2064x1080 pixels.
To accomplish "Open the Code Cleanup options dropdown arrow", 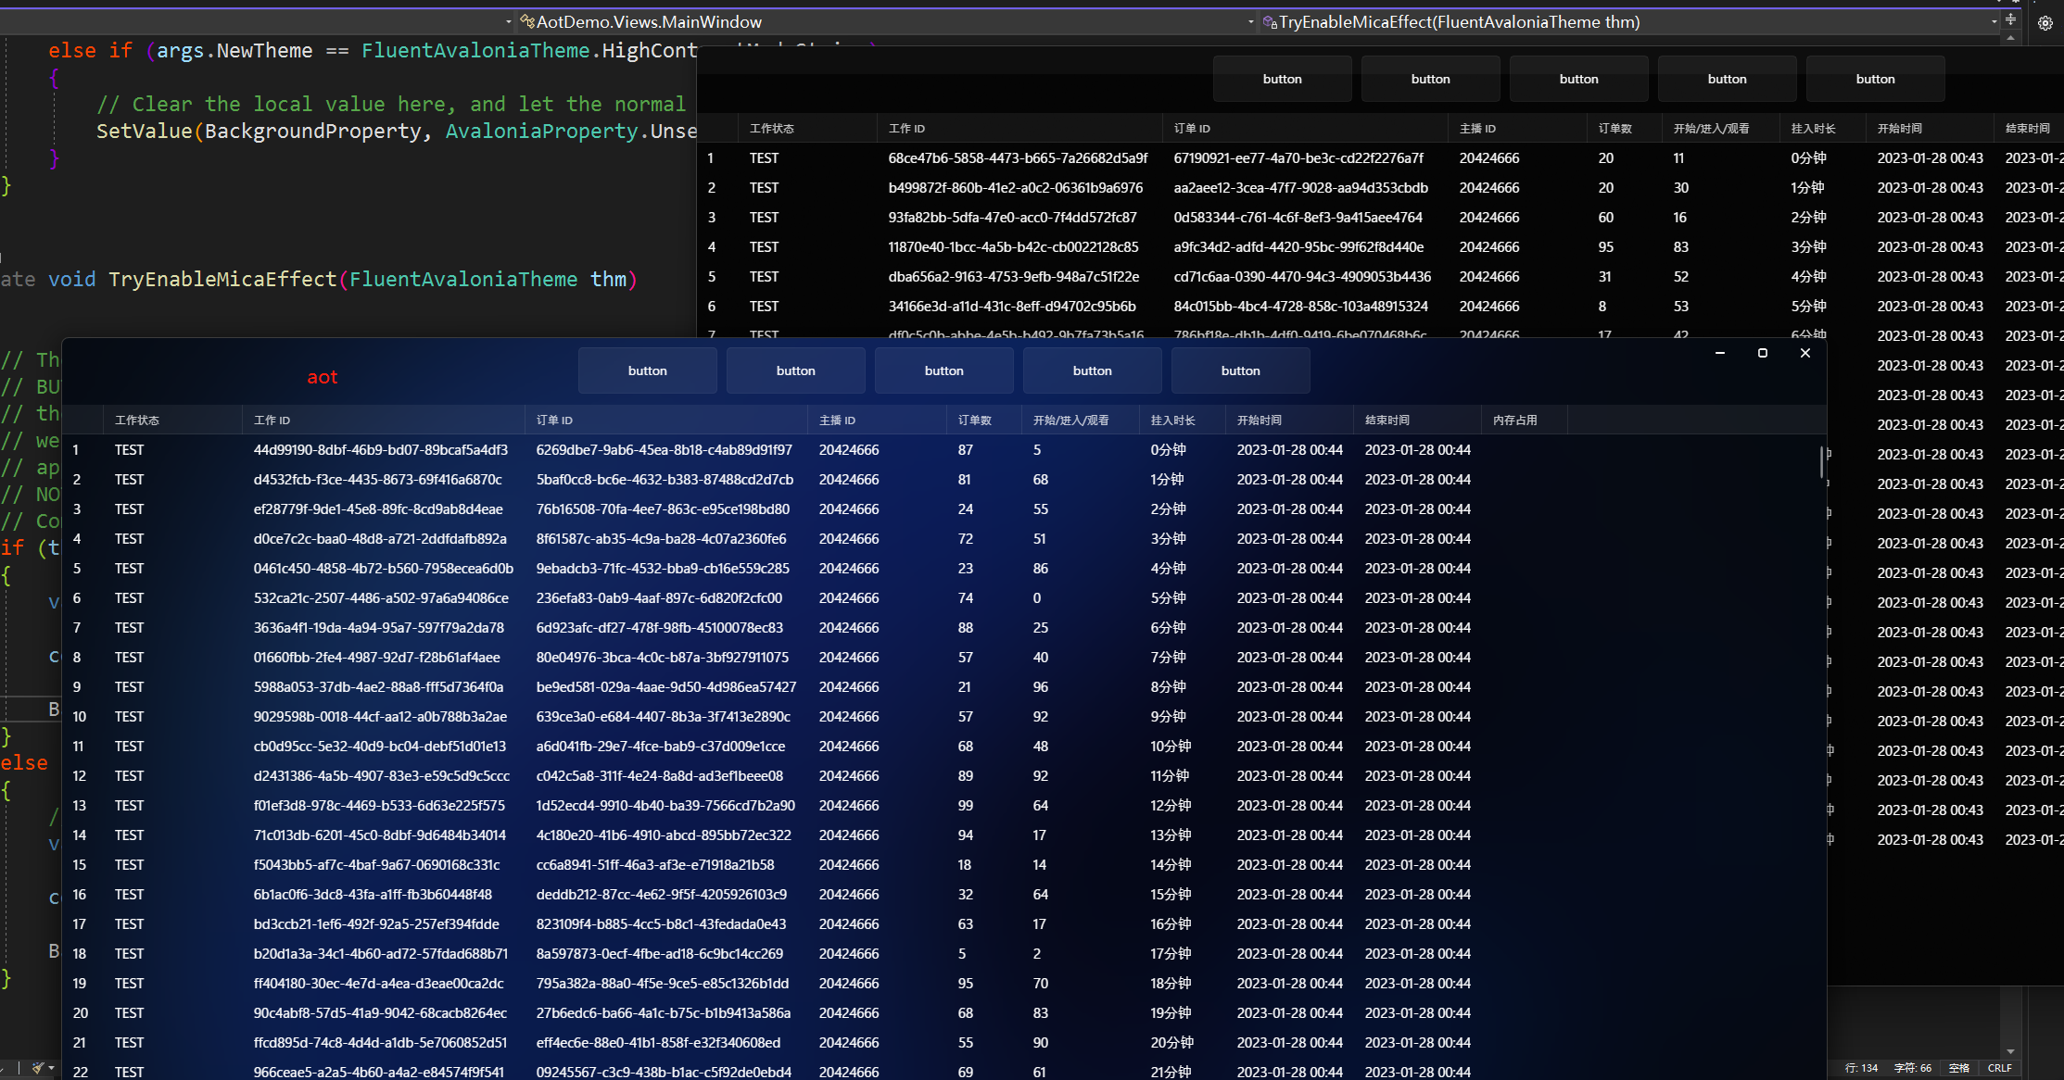I will click(x=51, y=1068).
